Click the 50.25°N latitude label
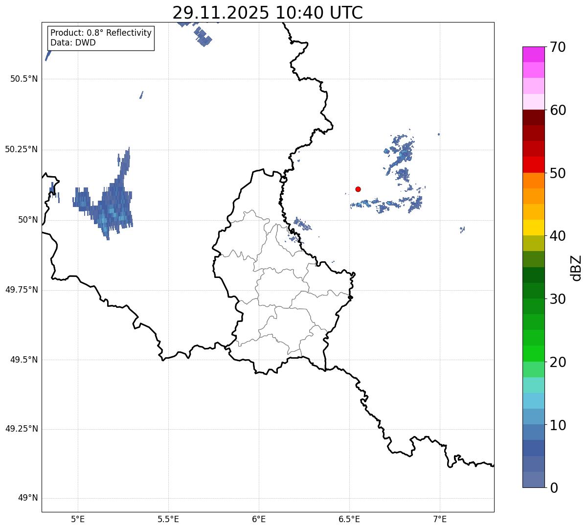 (x=22, y=149)
